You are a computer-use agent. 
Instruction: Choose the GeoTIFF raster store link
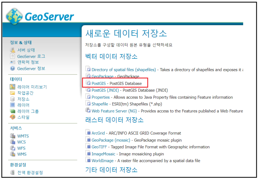[x=99, y=147]
